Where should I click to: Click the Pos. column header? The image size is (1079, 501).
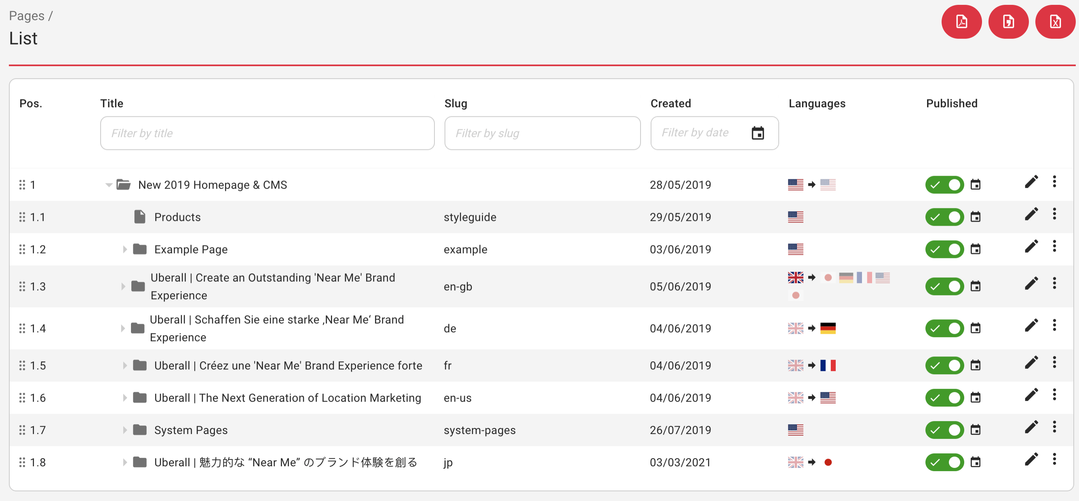click(x=31, y=103)
